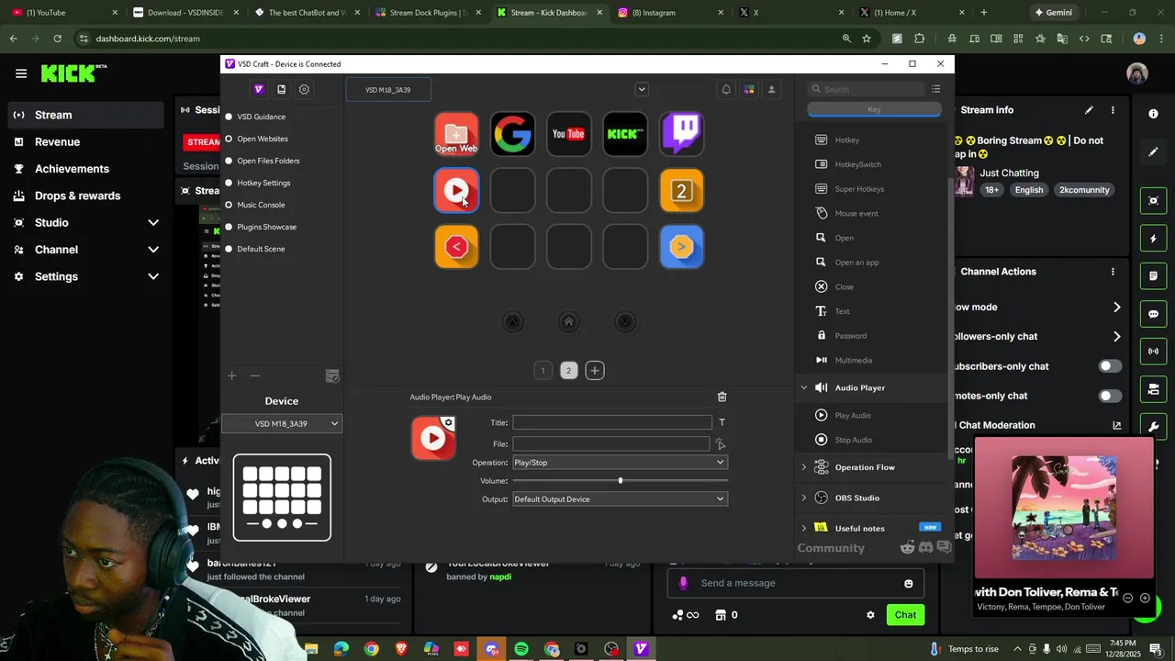Select the Default Scene radio
Screen dimensions: 1175x661
click(229, 249)
